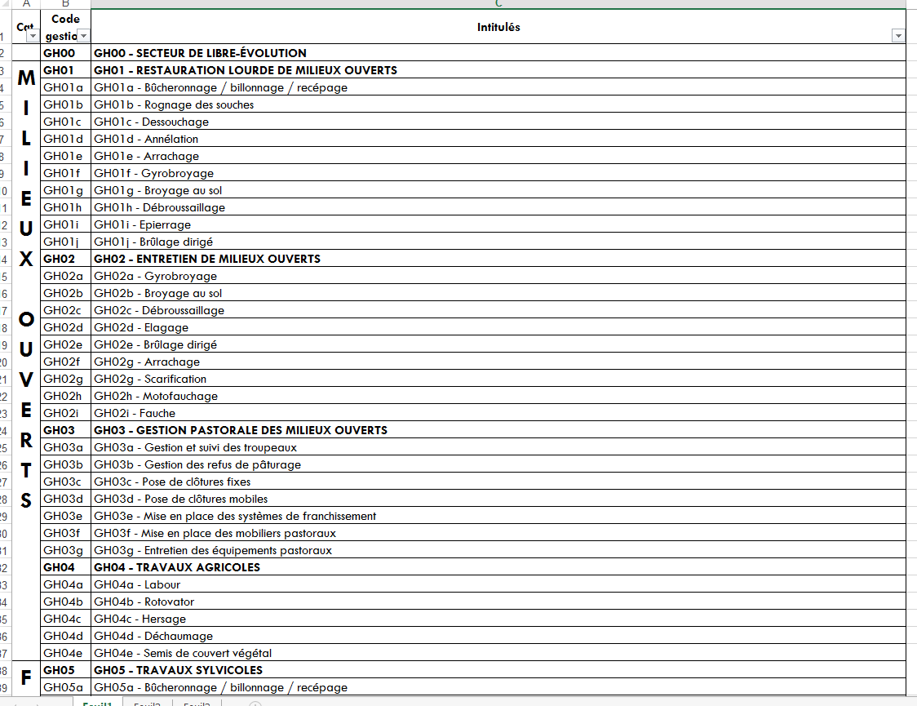Select cell 'GH00 - SECTEUR DE LIBRE-ÉVOLUTION'
917x706 pixels.
(498, 53)
